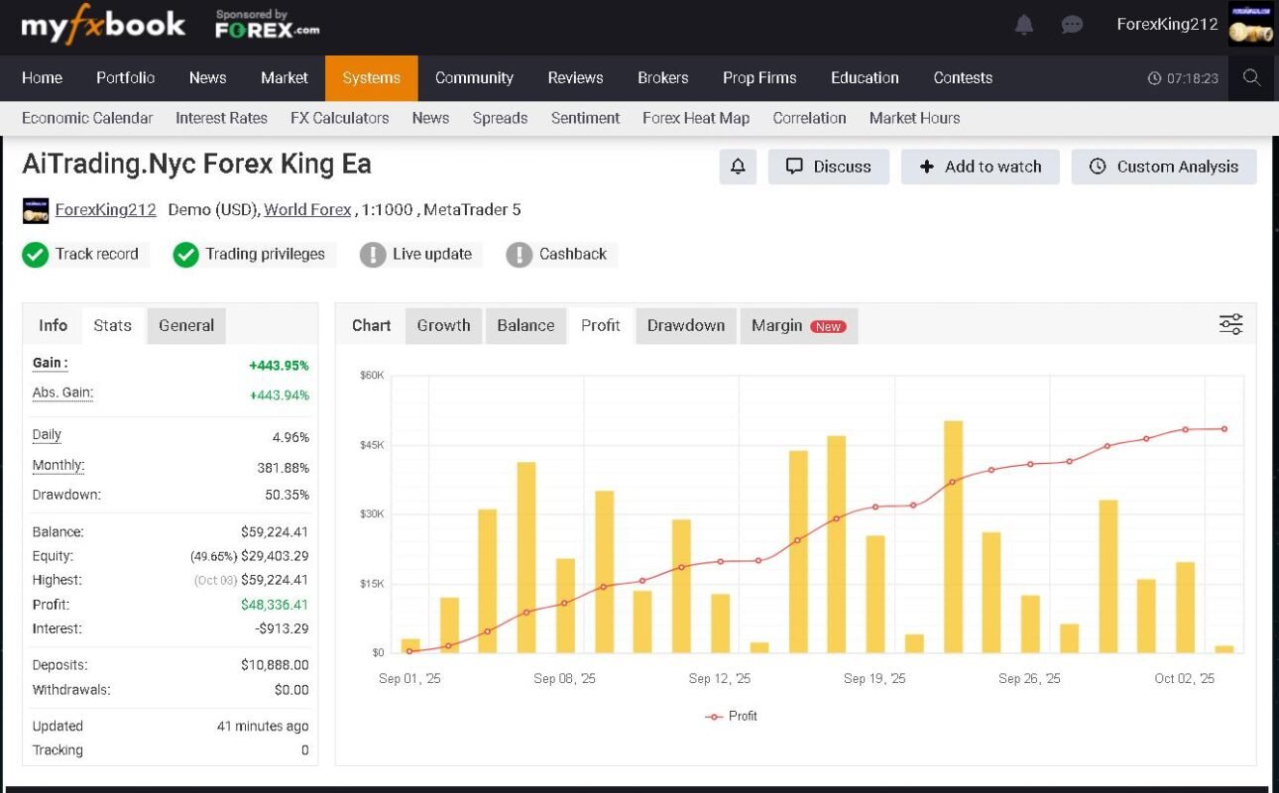Click the Trading privileges verified badge
1279x793 pixels.
tap(254, 255)
